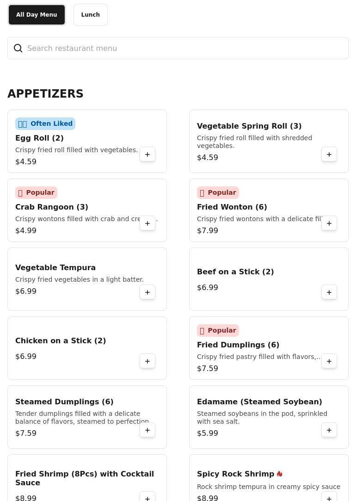This screenshot has height=501, width=356.
Task: Click the search magnifier icon
Action: tap(18, 48)
